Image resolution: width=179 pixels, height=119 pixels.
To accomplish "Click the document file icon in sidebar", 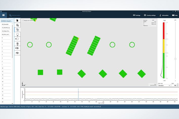I will click(x=17, y=20).
